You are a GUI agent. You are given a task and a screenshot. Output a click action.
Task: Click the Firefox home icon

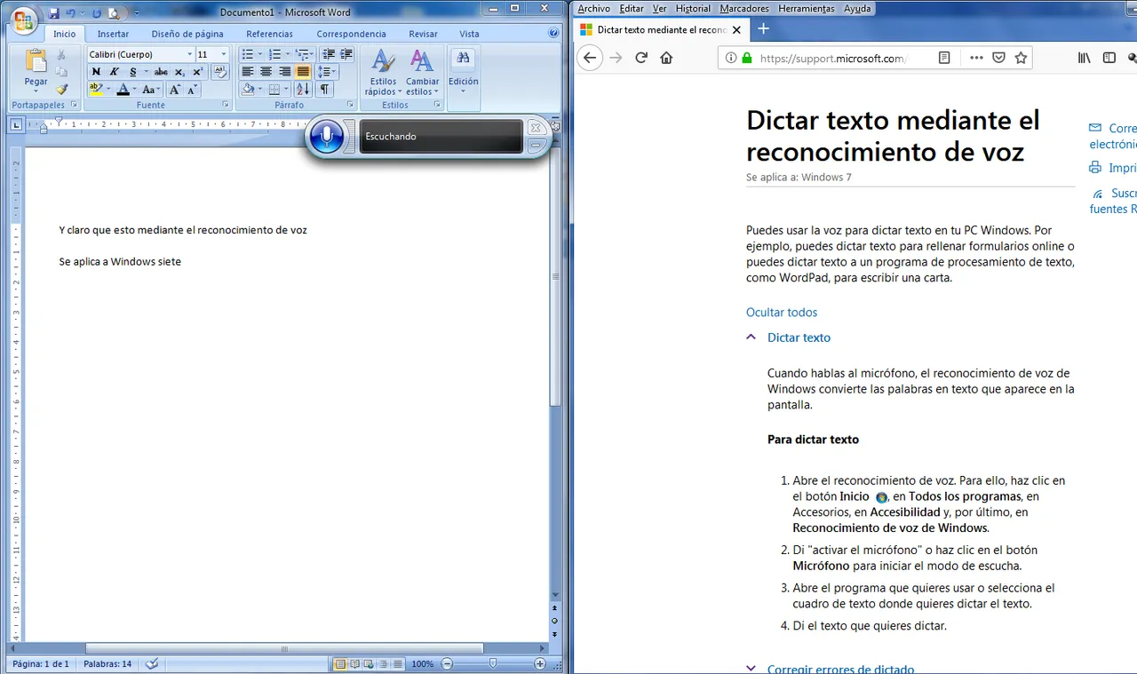[667, 58]
